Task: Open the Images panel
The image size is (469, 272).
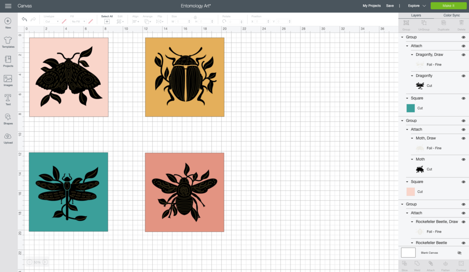Action: (8, 80)
